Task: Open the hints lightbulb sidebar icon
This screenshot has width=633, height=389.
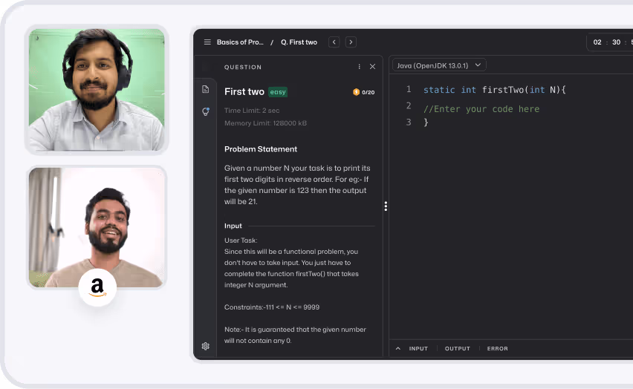Action: pos(206,111)
